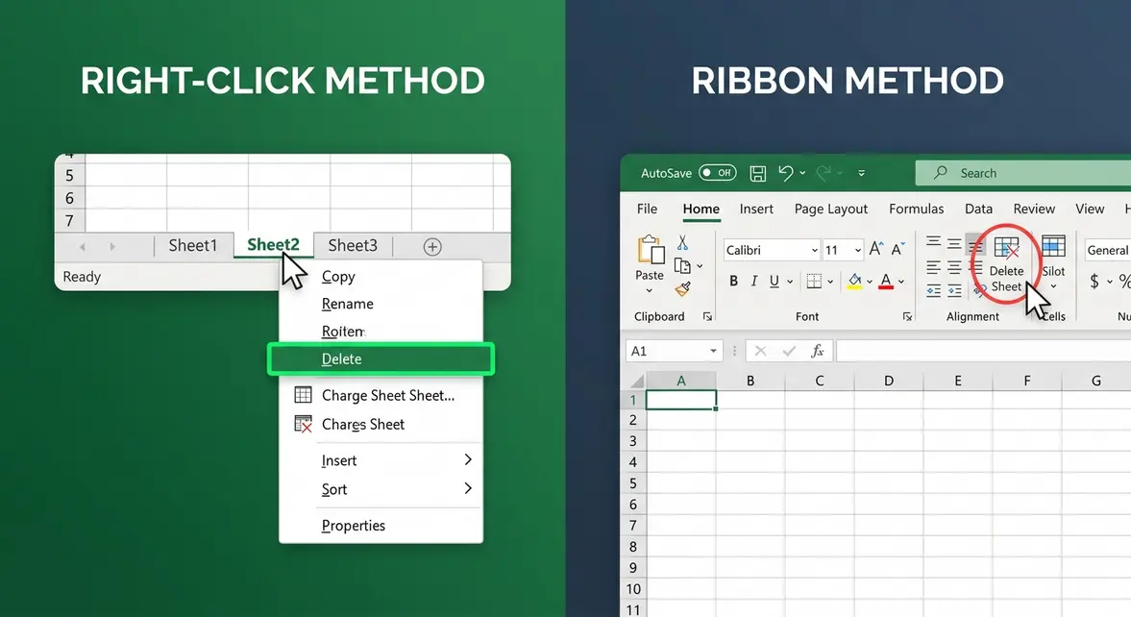Image resolution: width=1131 pixels, height=617 pixels.
Task: Click the Decrease Font Size icon
Action: point(898,250)
